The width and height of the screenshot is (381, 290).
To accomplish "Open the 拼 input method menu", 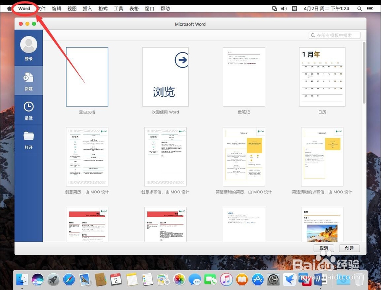I will [294, 8].
